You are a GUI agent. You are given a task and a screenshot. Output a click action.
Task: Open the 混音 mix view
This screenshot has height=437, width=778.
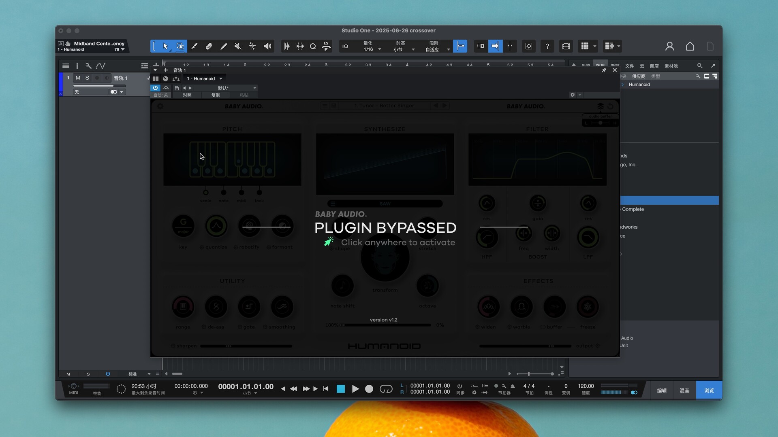[684, 390]
